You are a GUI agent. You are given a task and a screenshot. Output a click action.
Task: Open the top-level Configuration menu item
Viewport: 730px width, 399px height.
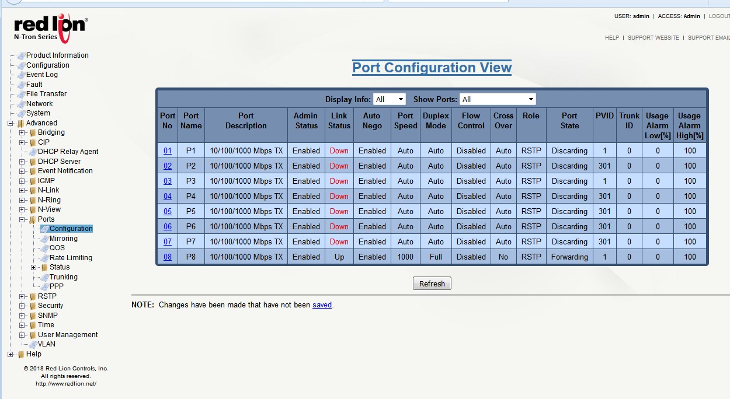pyautogui.click(x=48, y=65)
